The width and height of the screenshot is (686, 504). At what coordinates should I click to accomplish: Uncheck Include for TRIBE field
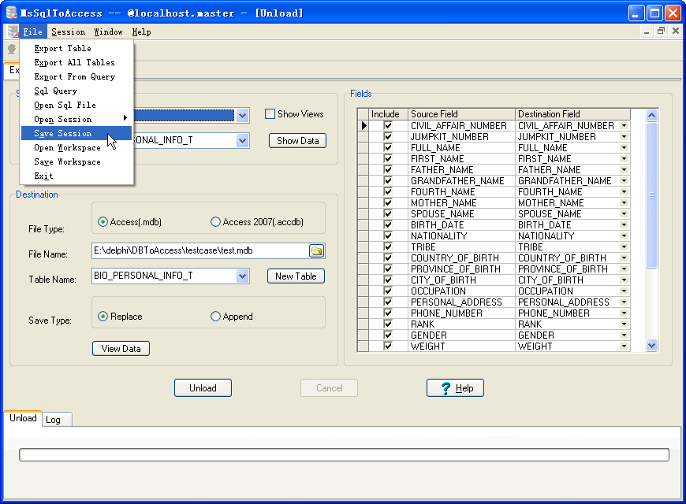point(388,247)
